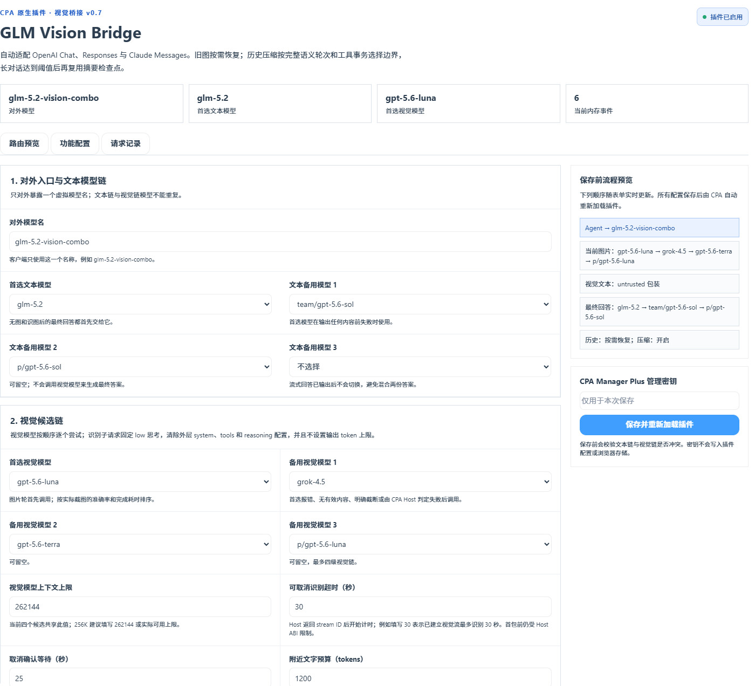Click the 仅用于本次保存 key input
Viewport: 755px width, 686px height.
(x=659, y=401)
